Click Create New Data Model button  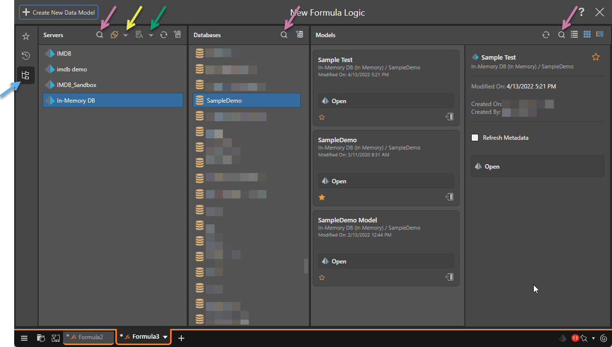pos(59,12)
